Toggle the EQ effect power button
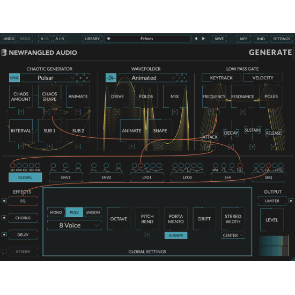This screenshot has width=295, height=295. pos(4,201)
